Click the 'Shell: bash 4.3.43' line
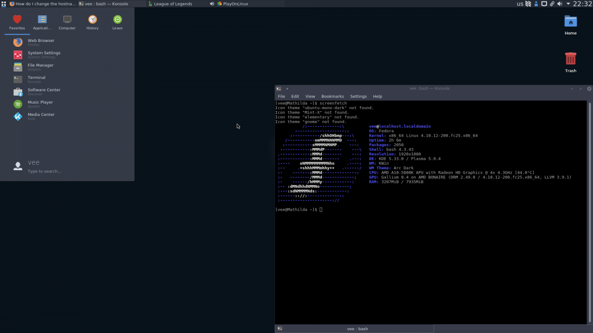Viewport: 593px width, 333px height. pos(391,149)
